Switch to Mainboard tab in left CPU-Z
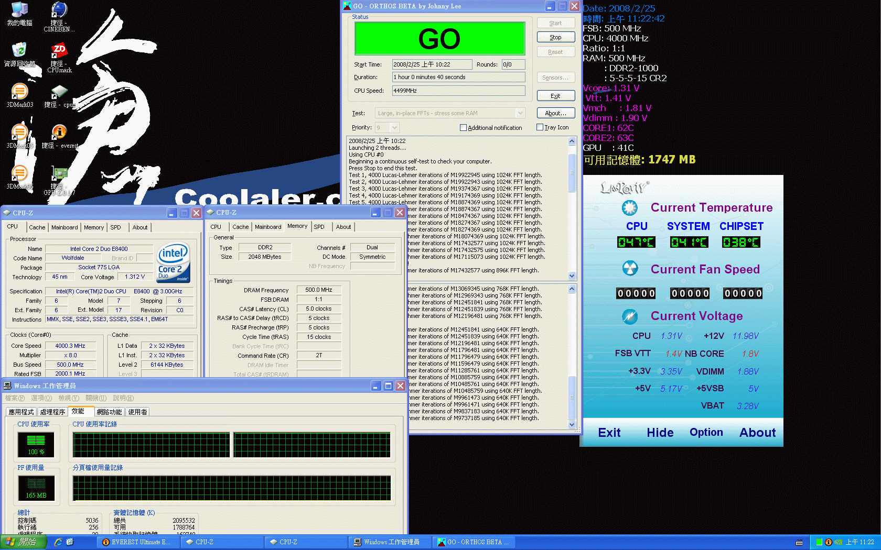Screen dimensions: 881x550 [65, 227]
